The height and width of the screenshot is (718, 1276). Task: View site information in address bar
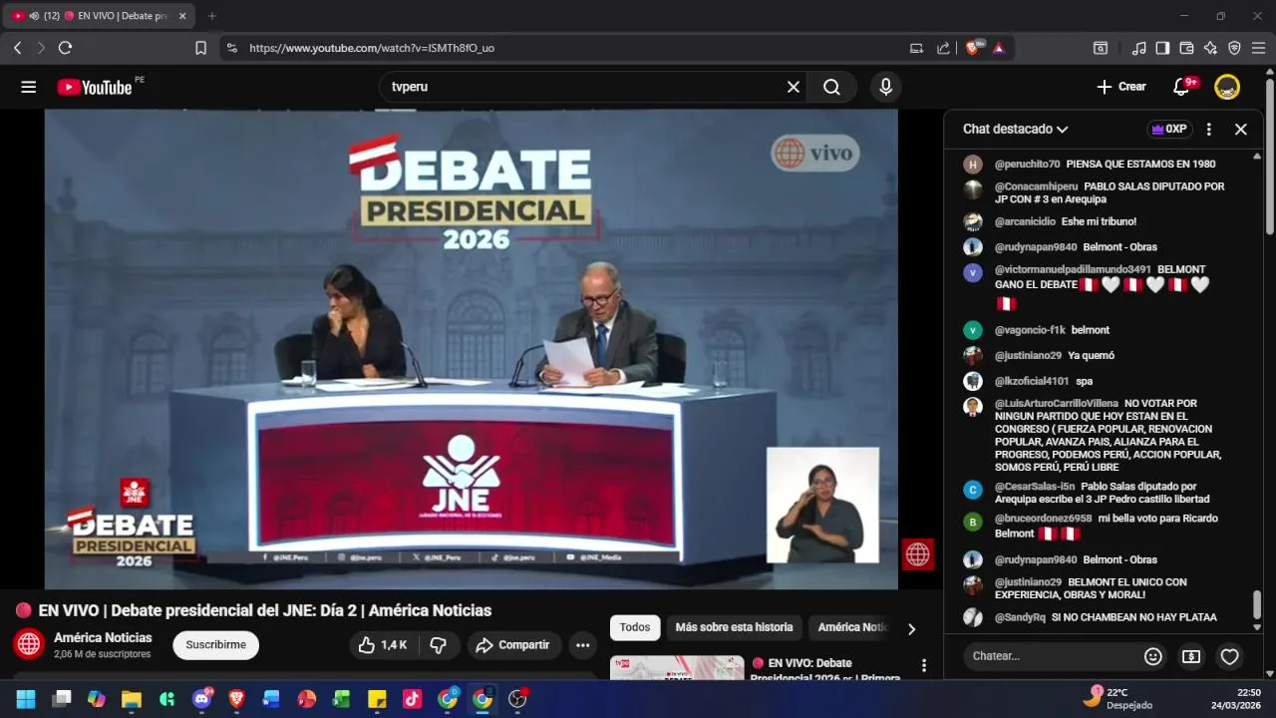(231, 48)
